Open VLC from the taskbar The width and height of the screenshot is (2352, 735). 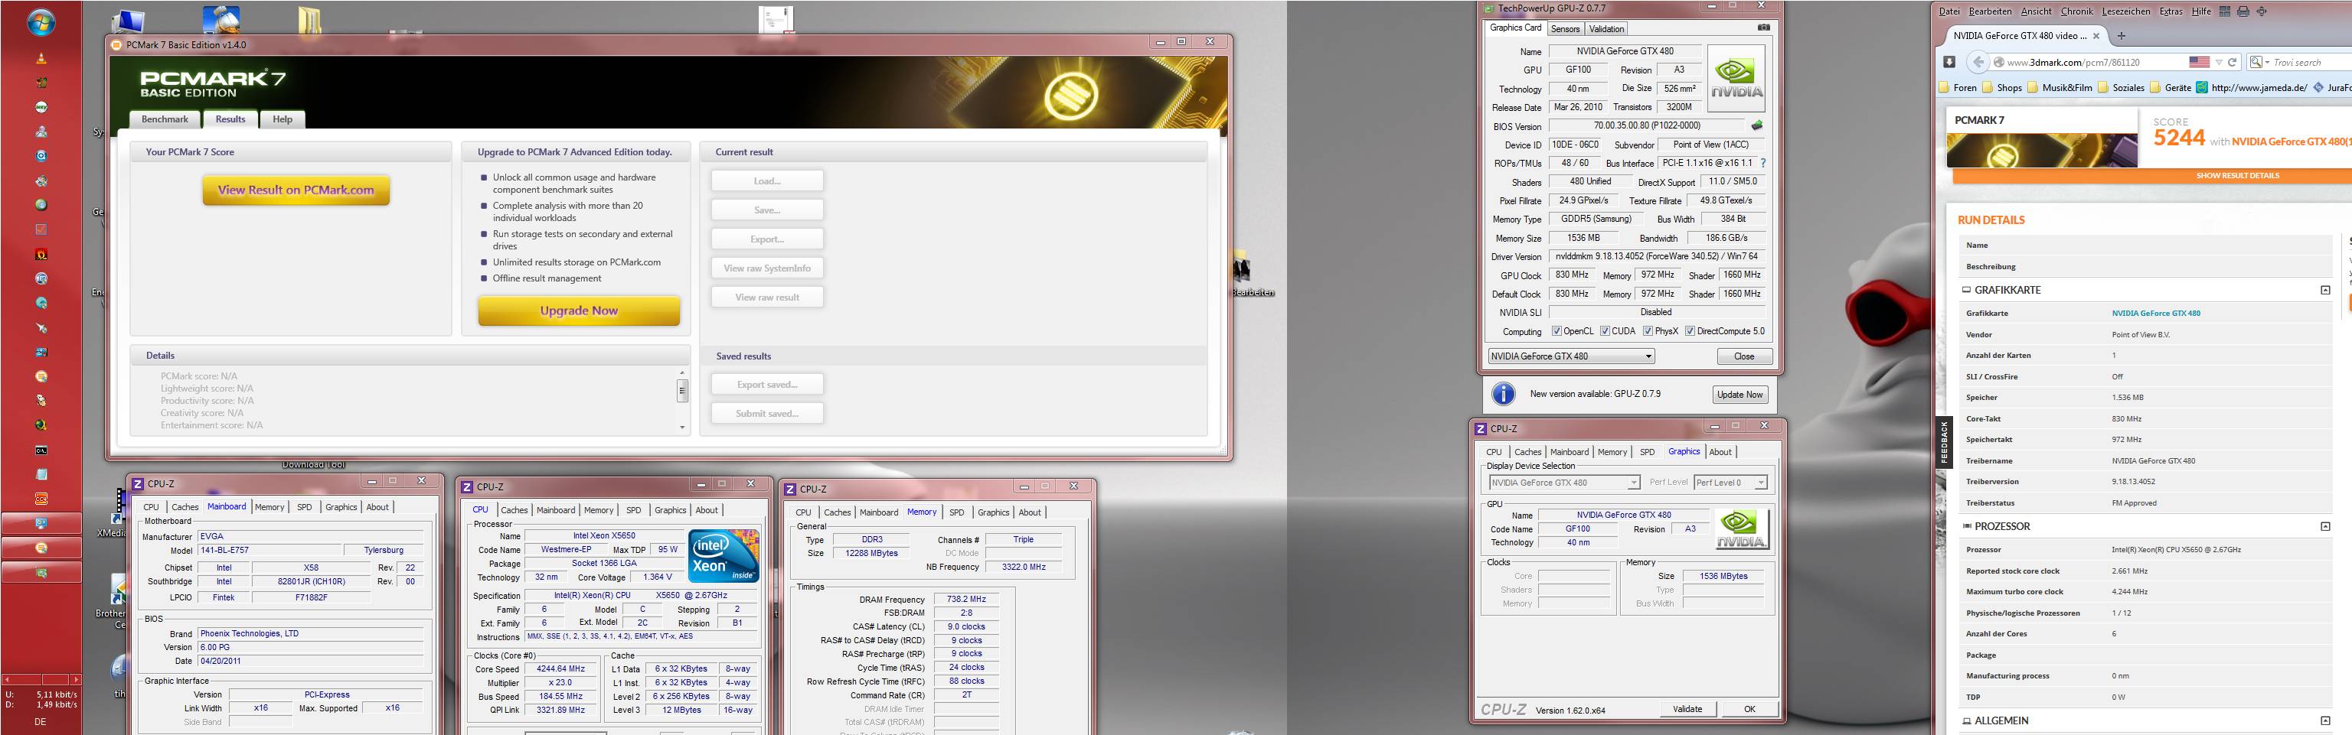40,58
